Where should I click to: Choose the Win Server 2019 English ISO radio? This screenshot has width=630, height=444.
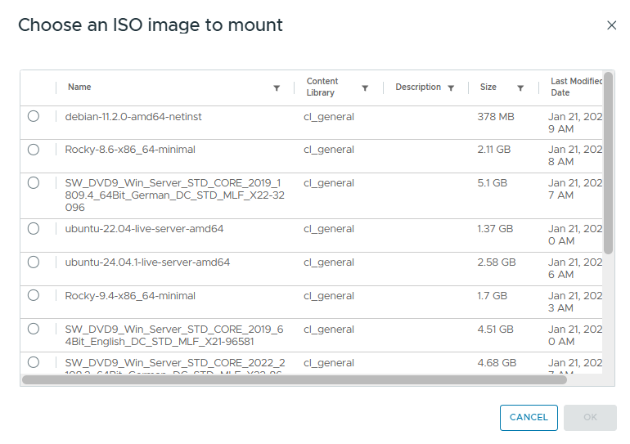click(x=34, y=329)
